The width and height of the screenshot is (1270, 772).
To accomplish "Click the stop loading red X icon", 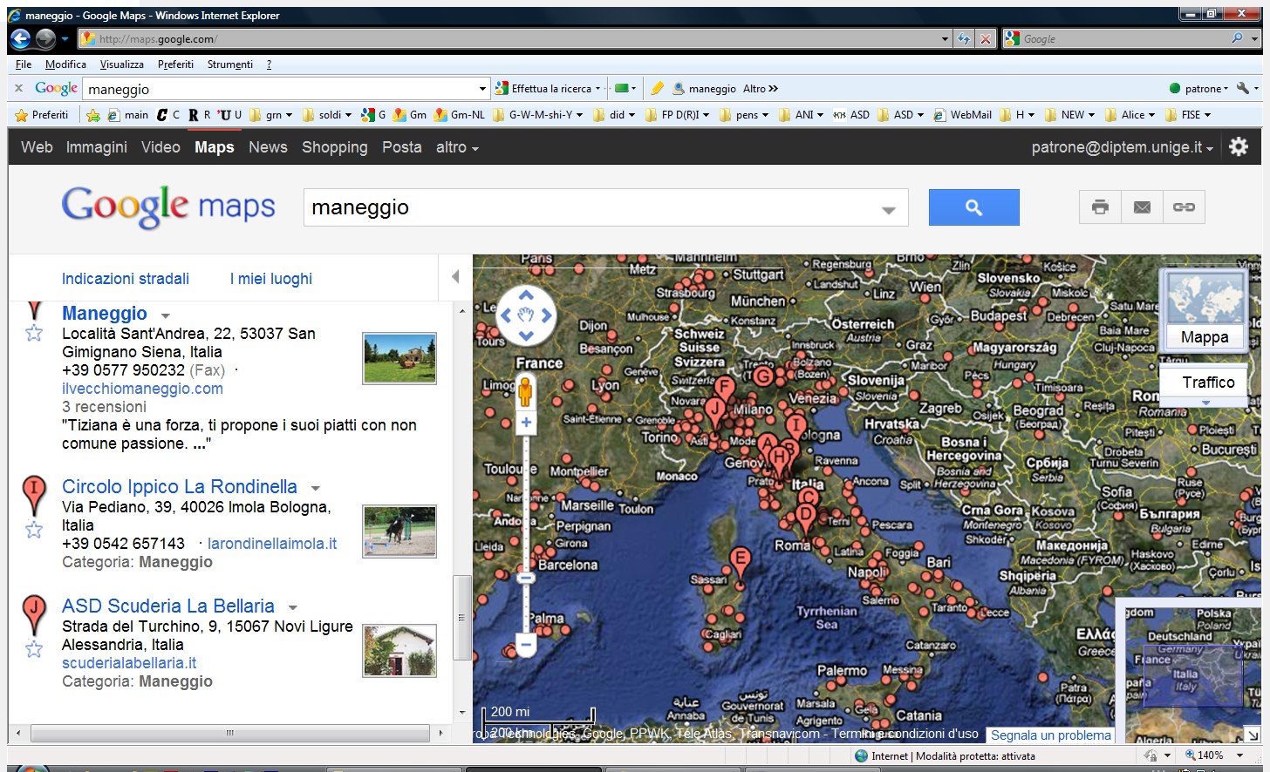I will 985,38.
